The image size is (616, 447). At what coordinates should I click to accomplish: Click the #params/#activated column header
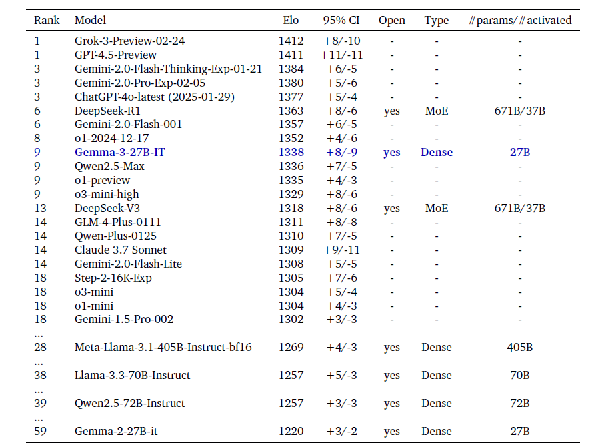coord(520,21)
